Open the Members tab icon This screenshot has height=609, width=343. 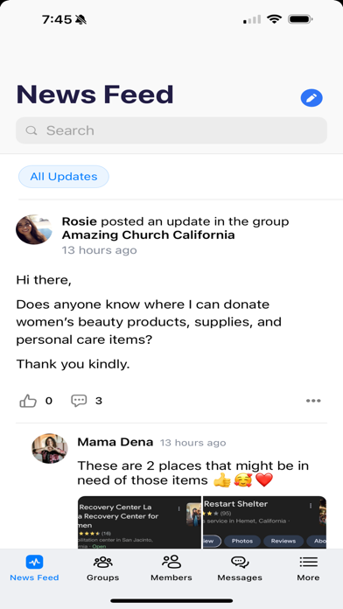click(x=171, y=562)
